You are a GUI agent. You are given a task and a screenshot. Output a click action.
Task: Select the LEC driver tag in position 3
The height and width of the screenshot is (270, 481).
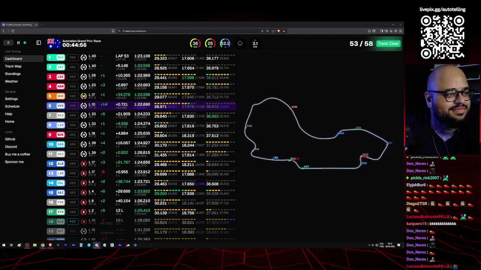[x=56, y=77]
